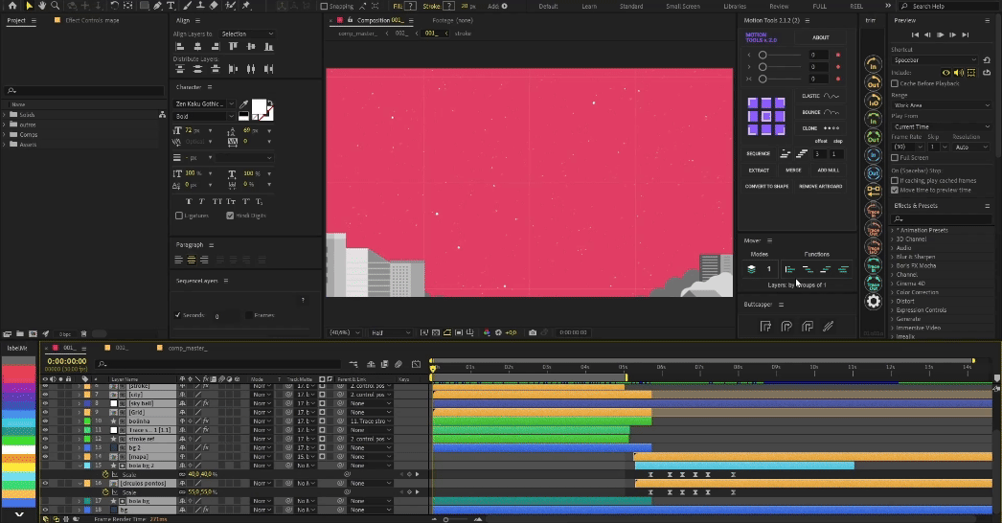
Task: Adjust the first Motion Tools easing slider
Action: [x=763, y=55]
